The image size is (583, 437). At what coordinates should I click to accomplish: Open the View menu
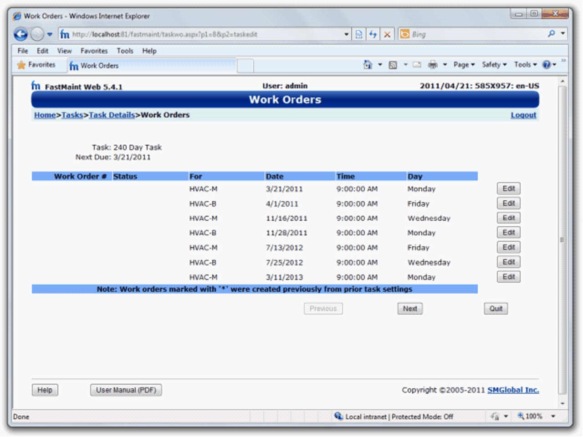pos(64,51)
